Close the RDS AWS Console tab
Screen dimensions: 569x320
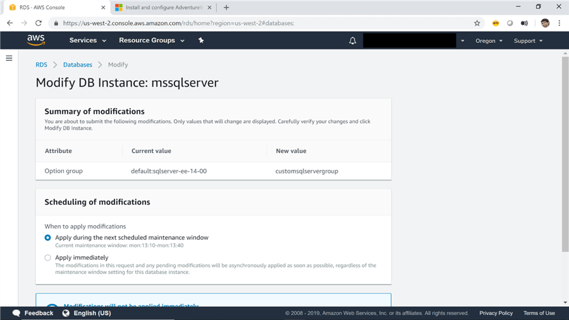[x=103, y=7]
